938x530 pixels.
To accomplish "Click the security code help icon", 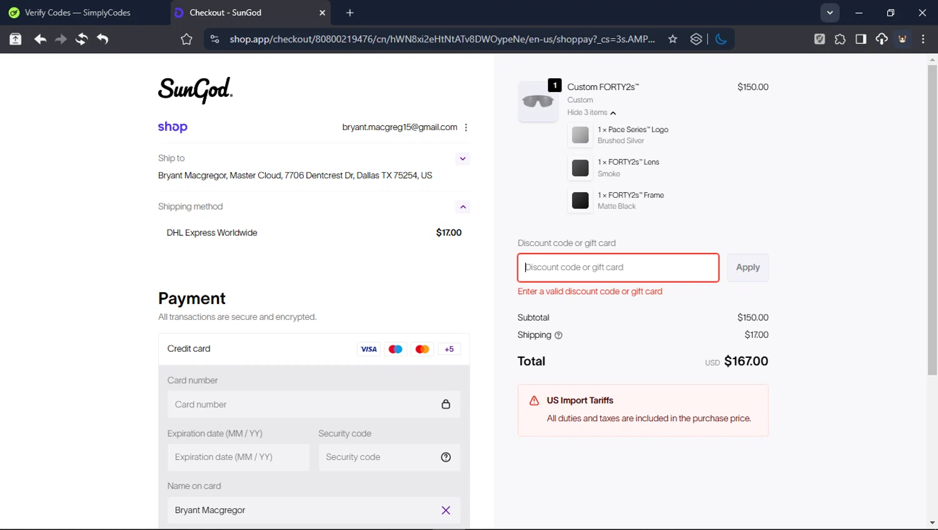I will pos(446,457).
